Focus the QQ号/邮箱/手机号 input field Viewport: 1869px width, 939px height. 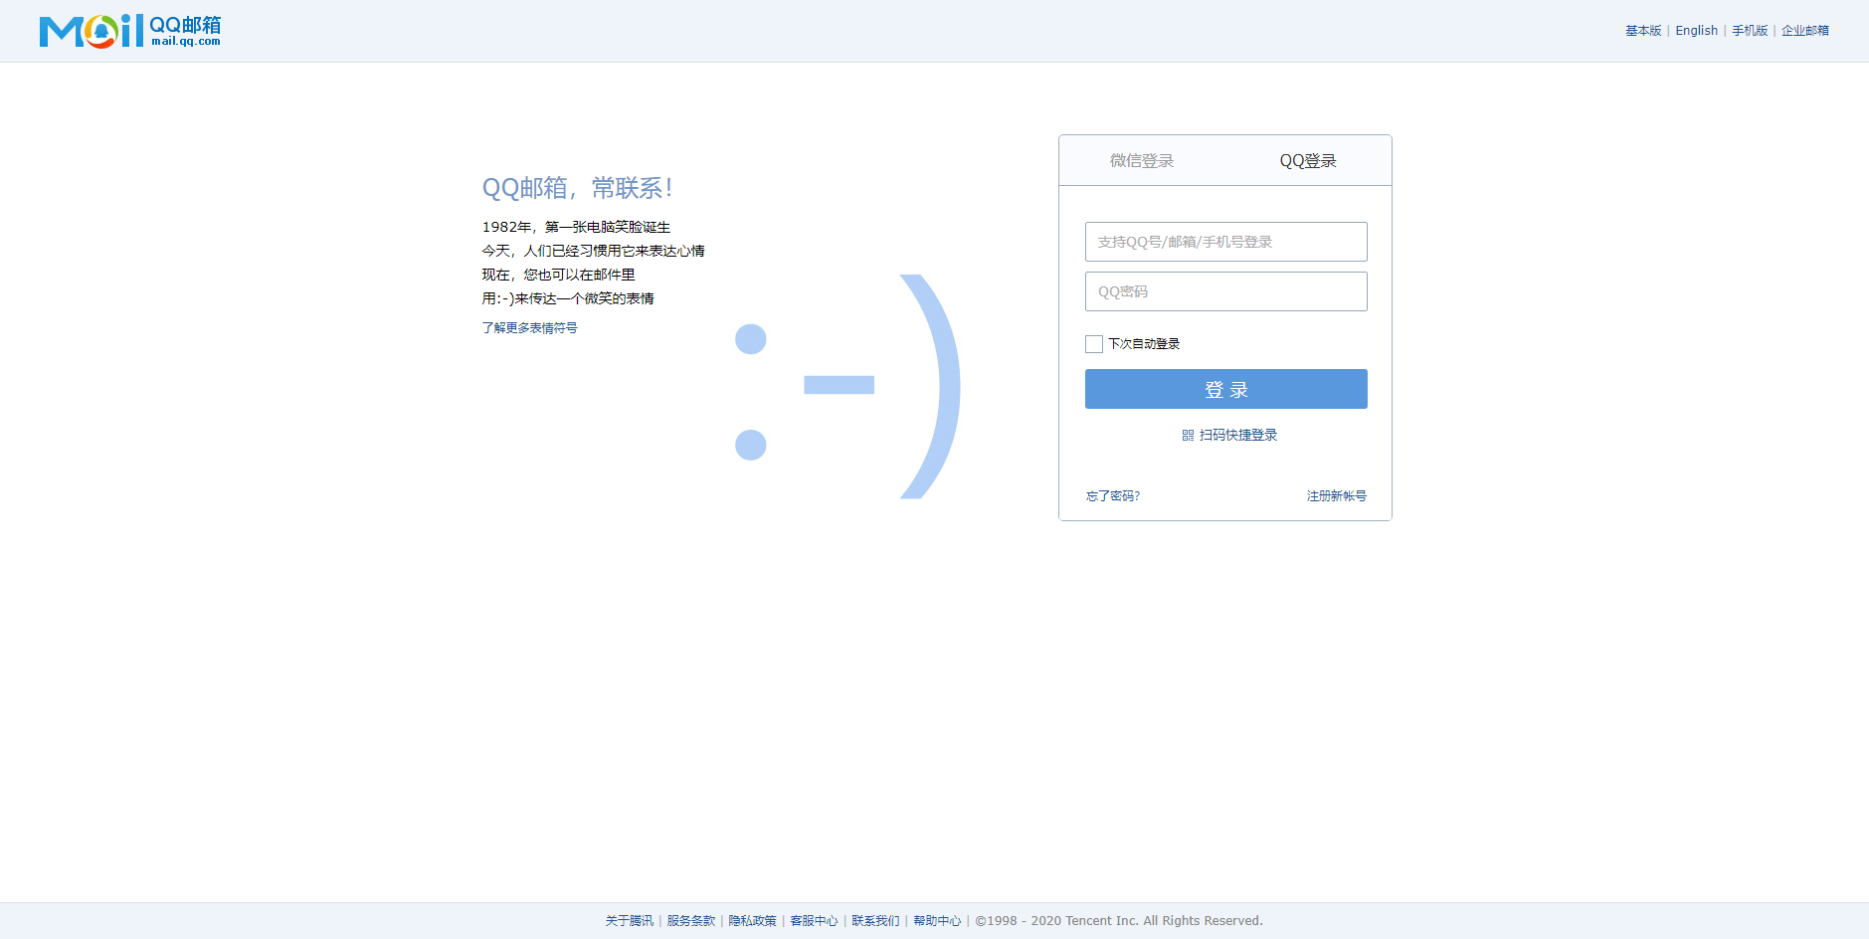(x=1226, y=242)
